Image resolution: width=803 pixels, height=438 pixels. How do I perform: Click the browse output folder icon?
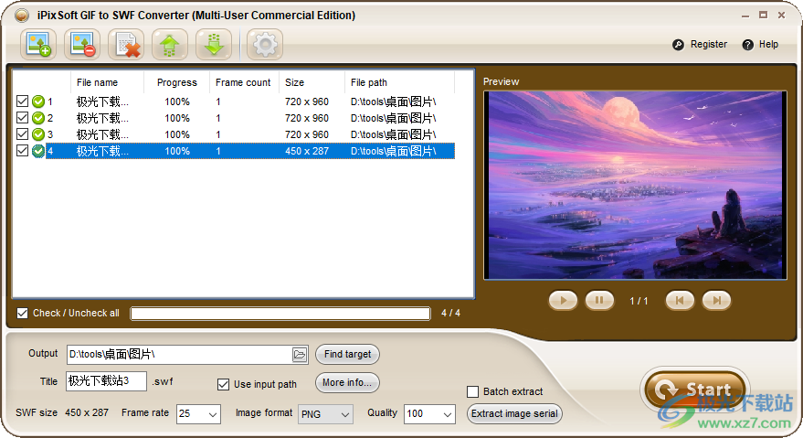click(x=300, y=355)
